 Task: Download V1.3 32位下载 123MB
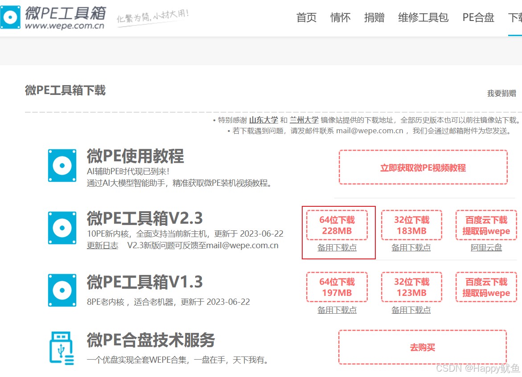pos(411,287)
